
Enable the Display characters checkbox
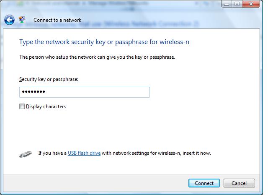click(22, 107)
